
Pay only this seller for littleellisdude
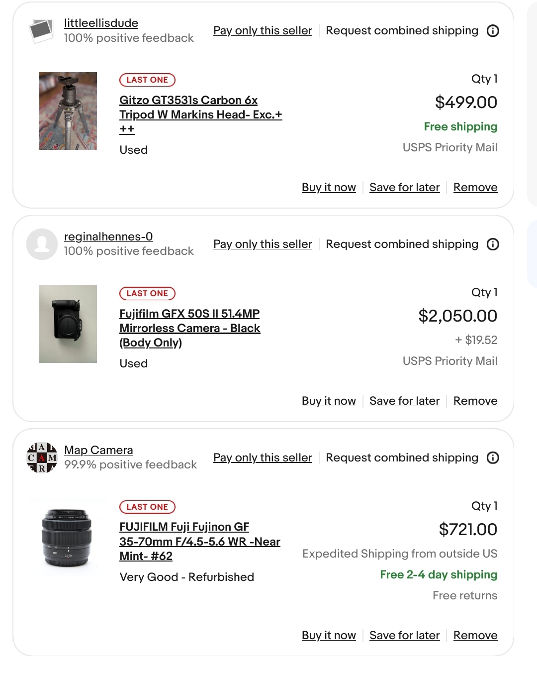point(263,31)
